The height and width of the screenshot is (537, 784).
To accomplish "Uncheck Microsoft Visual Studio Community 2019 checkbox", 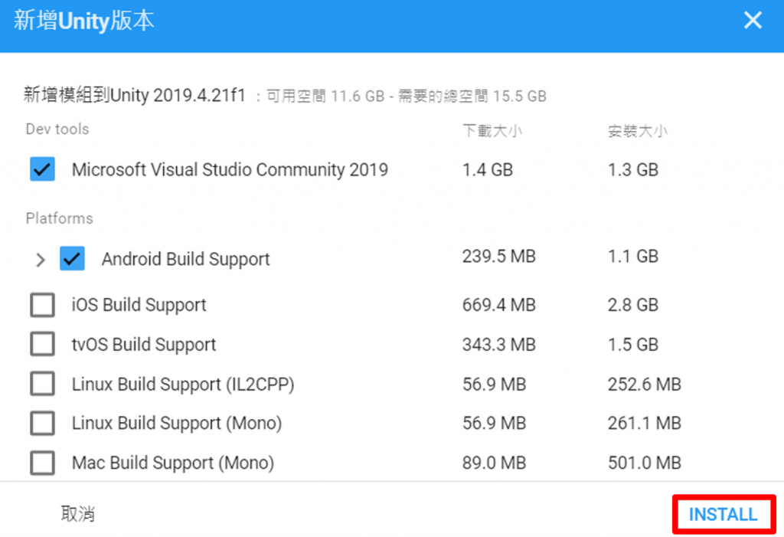I will [x=43, y=169].
